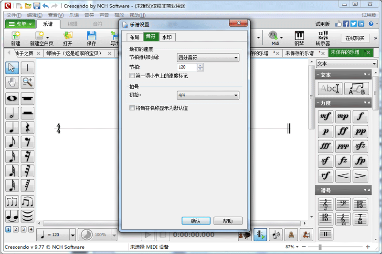Insert mezzo-piano dynamic marking
Viewport: 382px width, 254px height.
coord(343,116)
